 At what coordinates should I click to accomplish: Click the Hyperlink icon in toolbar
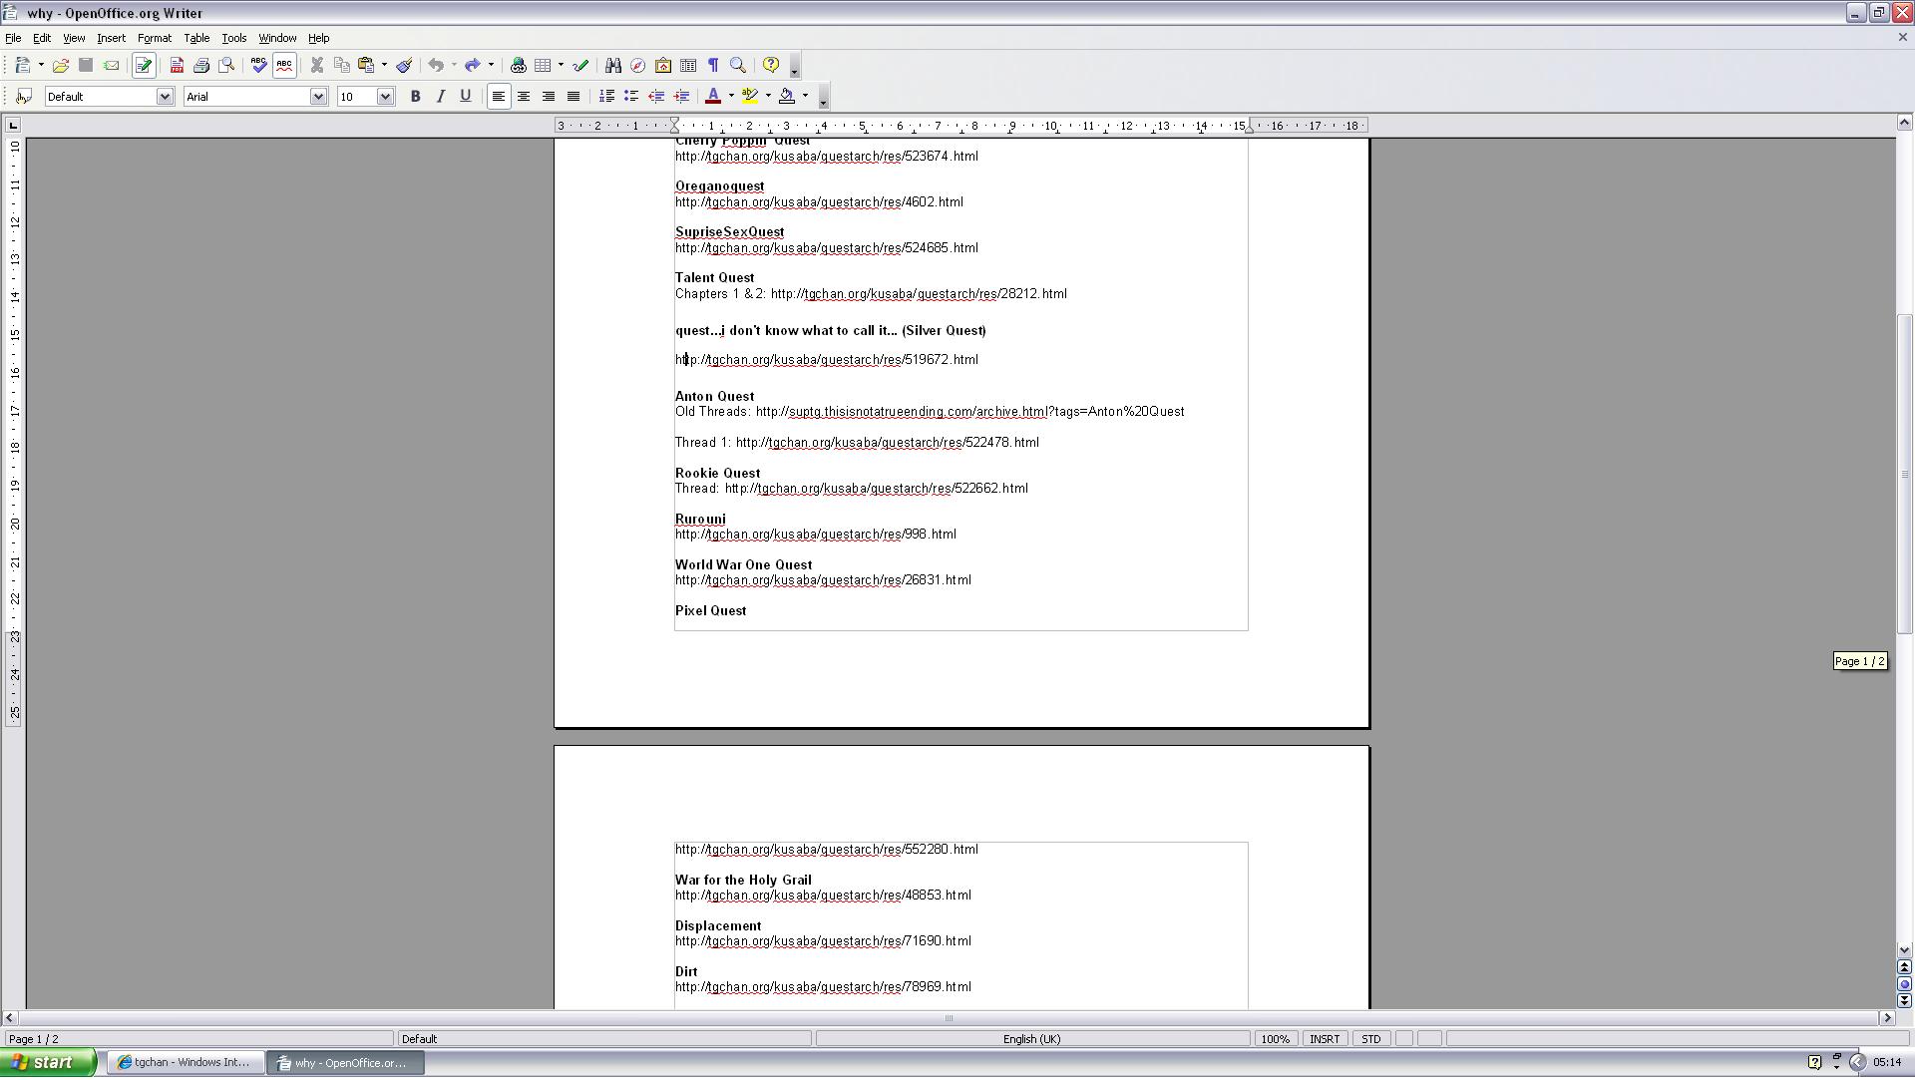[518, 66]
